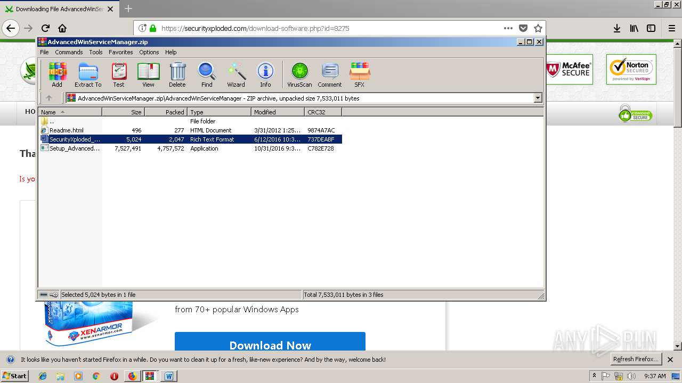The height and width of the screenshot is (383, 682).
Task: Open the Windows Start menu
Action: pyautogui.click(x=15, y=376)
